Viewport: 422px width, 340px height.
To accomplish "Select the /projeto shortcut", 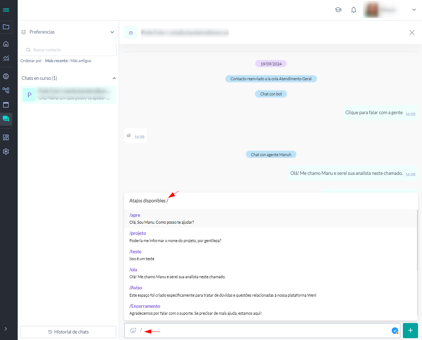I will 271,237.
